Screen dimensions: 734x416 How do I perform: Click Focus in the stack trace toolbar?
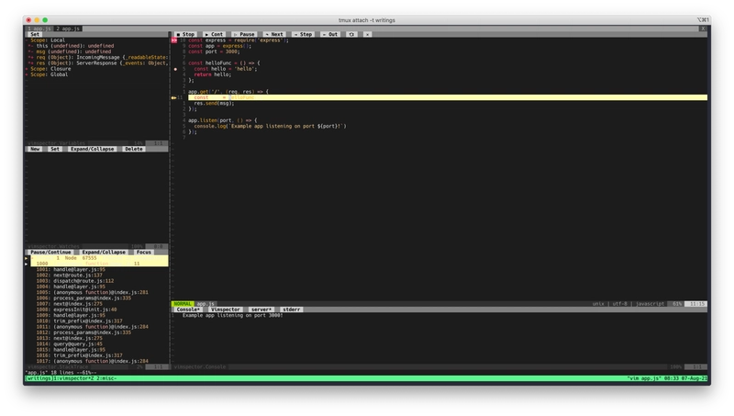(x=144, y=252)
